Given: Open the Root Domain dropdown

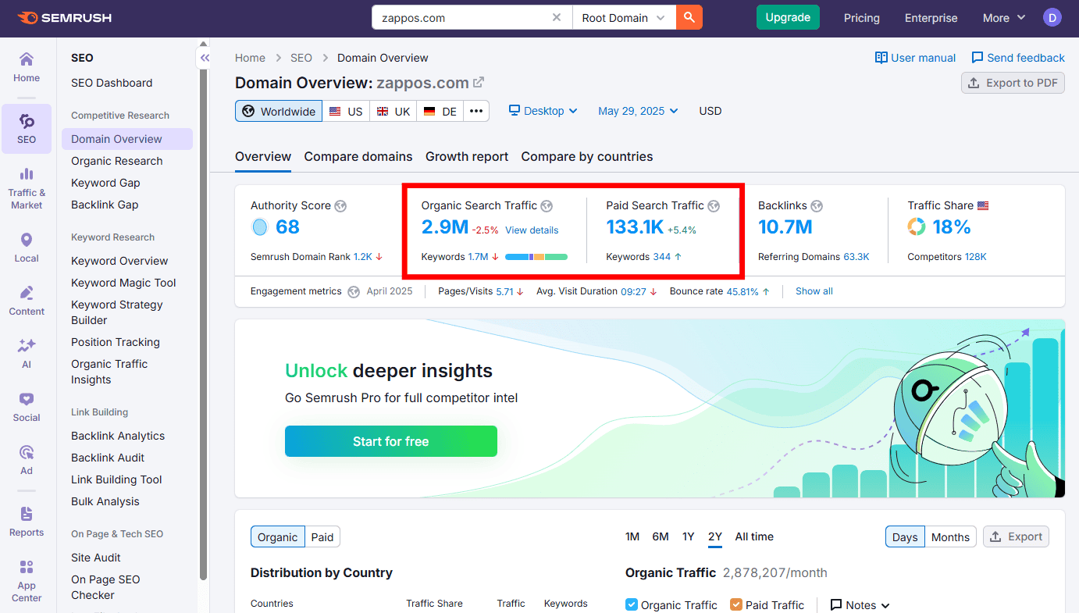Looking at the screenshot, I should (x=623, y=16).
